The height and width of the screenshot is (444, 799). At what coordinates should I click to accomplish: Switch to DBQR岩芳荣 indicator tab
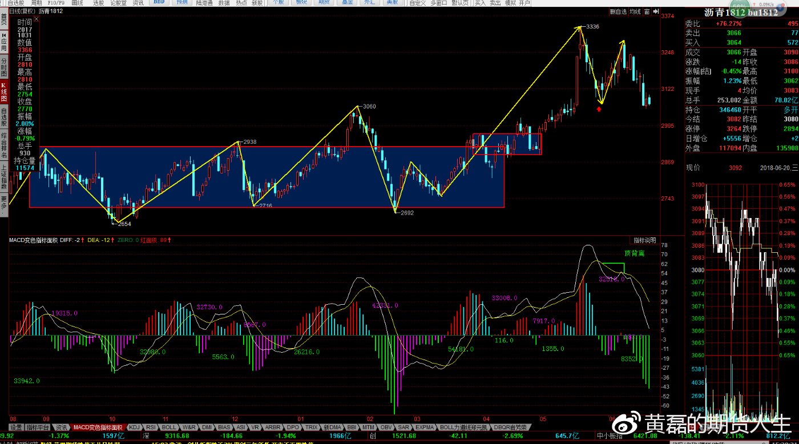point(512,427)
